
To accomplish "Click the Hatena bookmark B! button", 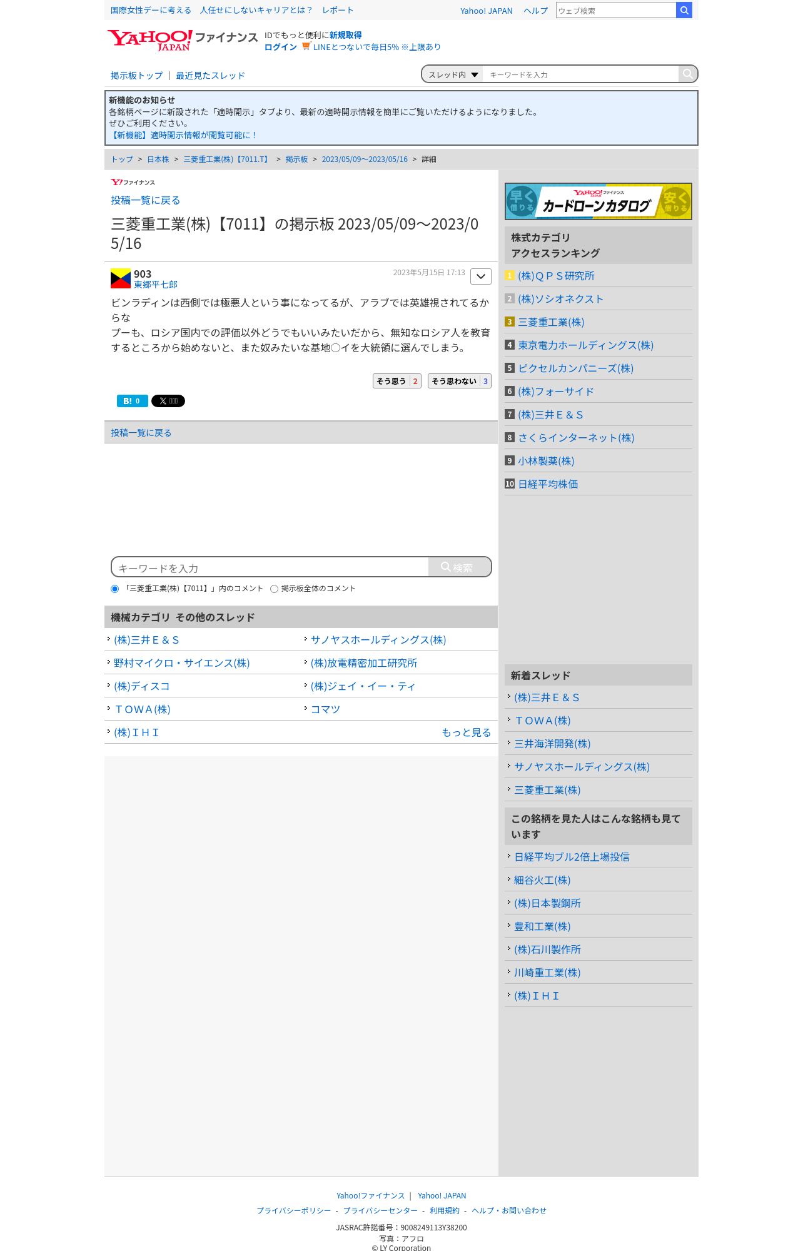I will coord(133,401).
